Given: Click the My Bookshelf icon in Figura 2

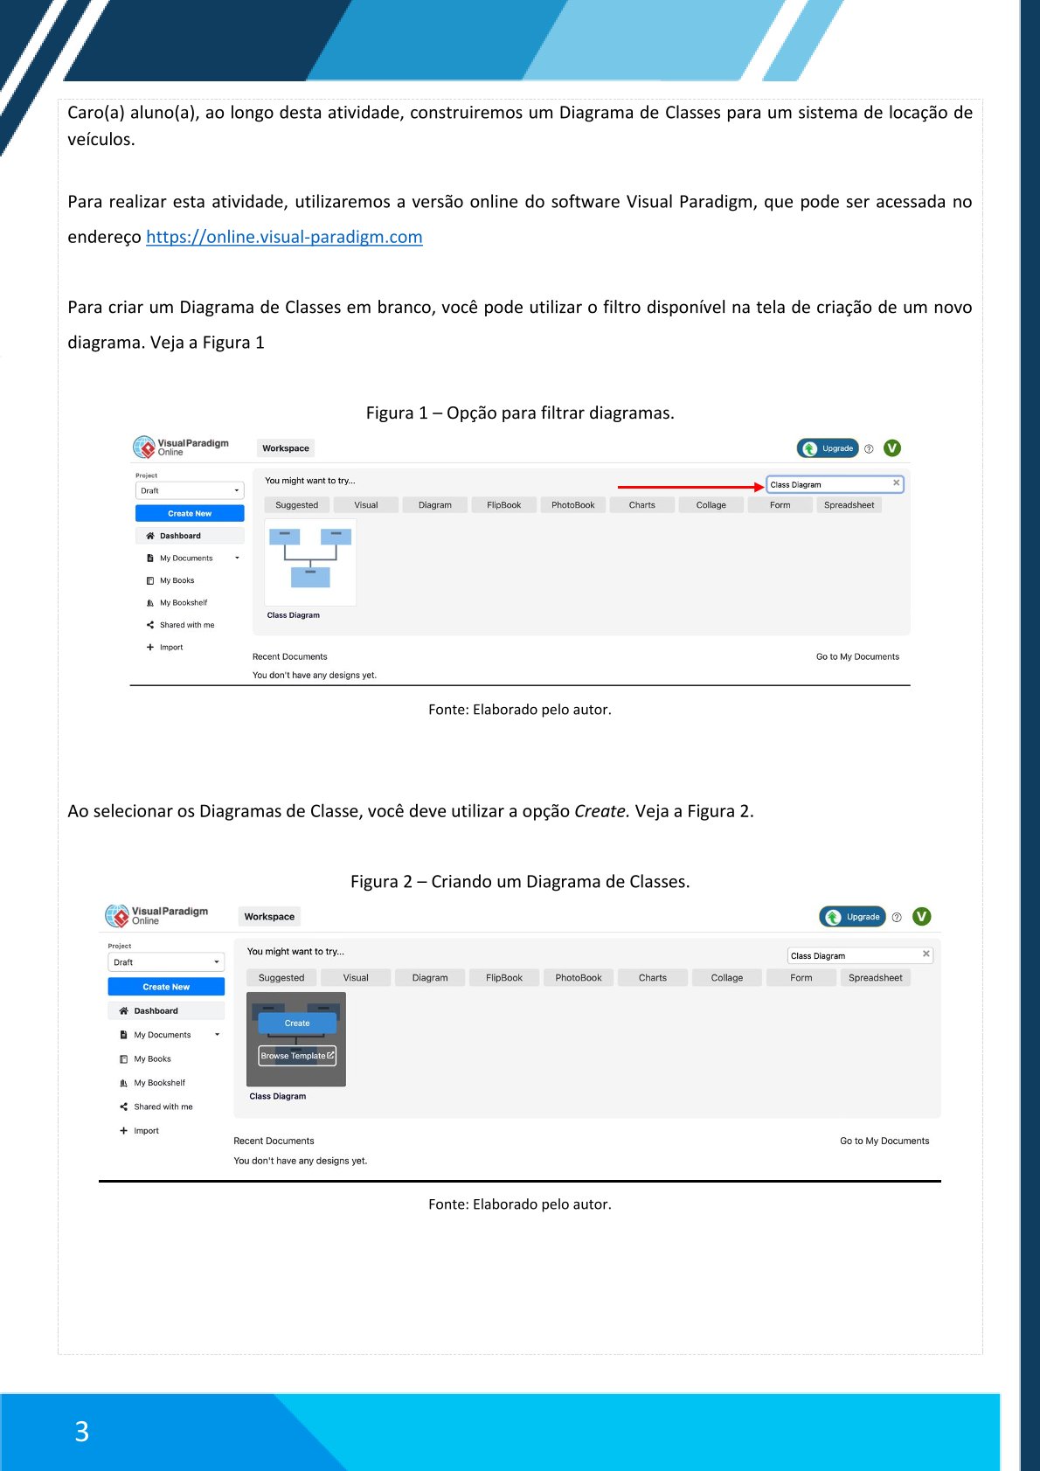Looking at the screenshot, I should click(x=123, y=1083).
